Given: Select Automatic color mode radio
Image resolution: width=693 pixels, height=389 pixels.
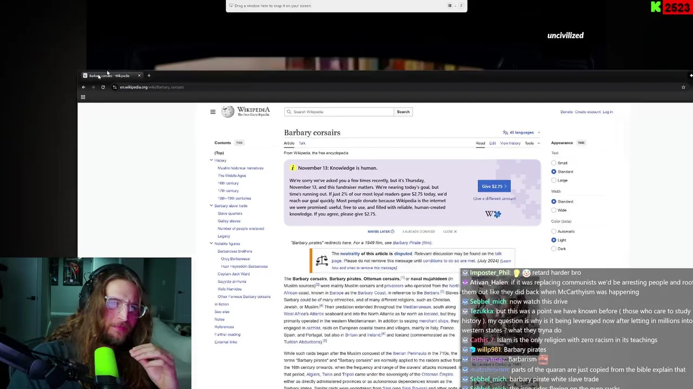Looking at the screenshot, I should pyautogui.click(x=553, y=231).
